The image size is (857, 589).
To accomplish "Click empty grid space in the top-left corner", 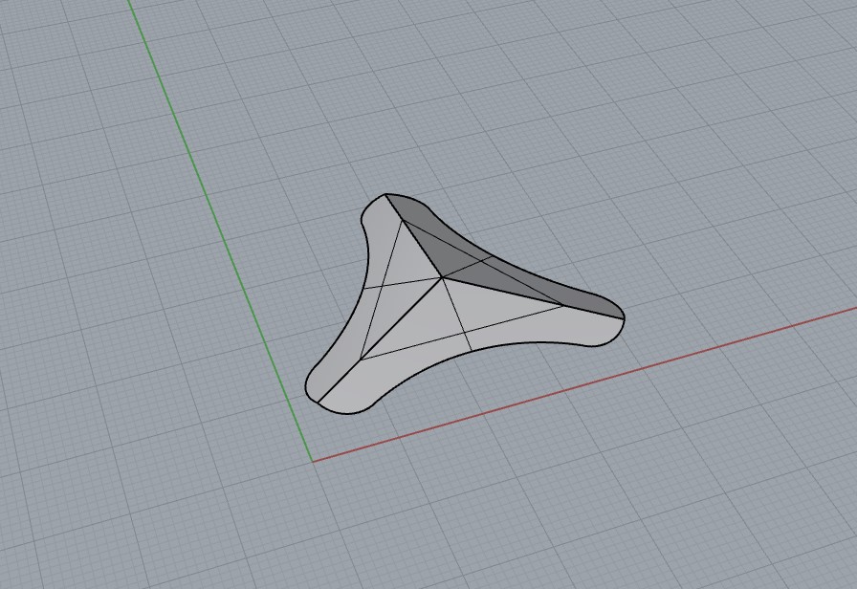I will tap(57, 57).
